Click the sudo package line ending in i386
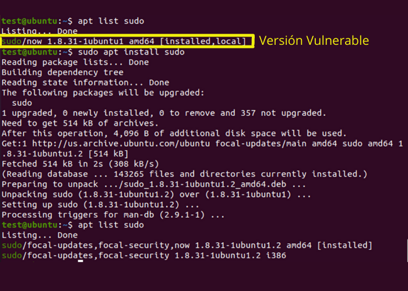Image resolution: width=408 pixels, height=291 pixels. pos(143,255)
